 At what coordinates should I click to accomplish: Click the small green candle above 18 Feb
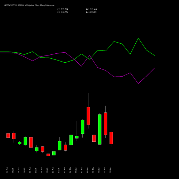click(20, 143)
